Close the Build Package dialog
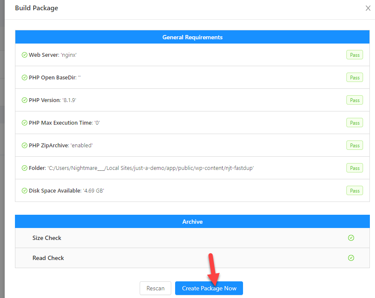Screen dimensions: 375x298 [x=368, y=8]
